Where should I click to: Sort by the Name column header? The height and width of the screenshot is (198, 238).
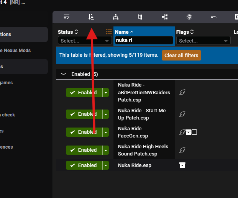coord(124,32)
